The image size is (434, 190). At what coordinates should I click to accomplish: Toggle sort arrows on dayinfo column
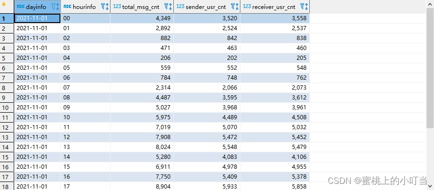point(58,7)
